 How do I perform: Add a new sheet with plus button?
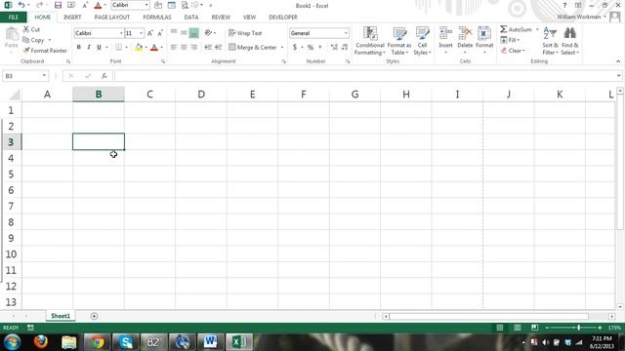pyautogui.click(x=94, y=316)
